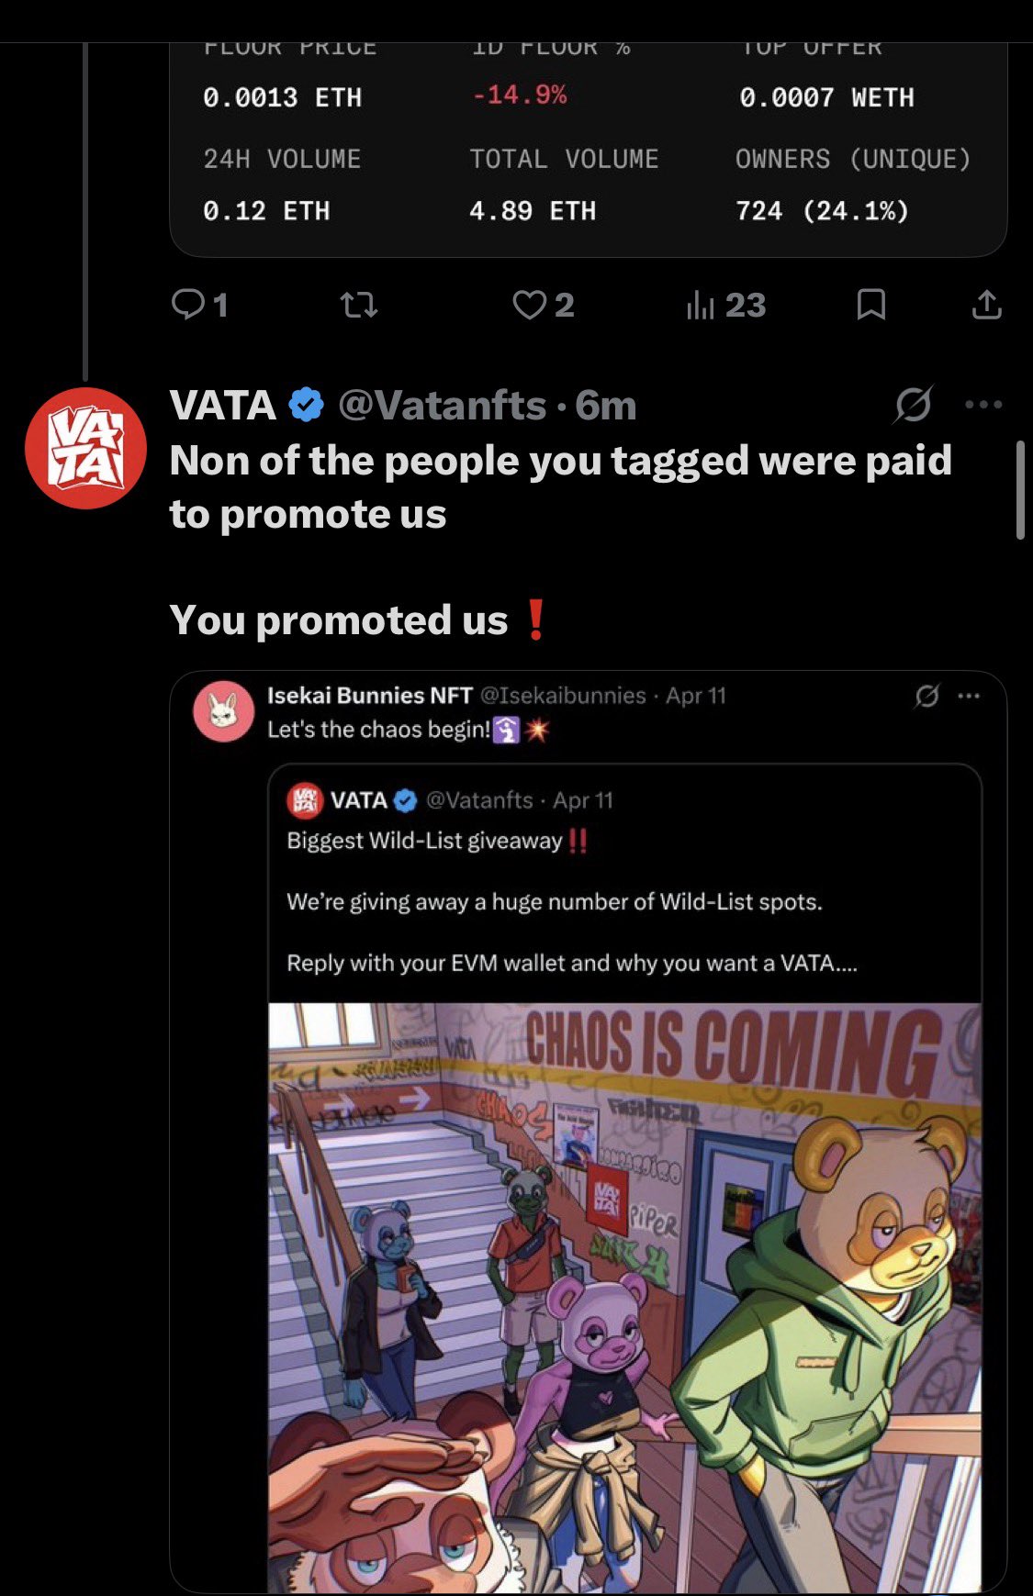Repost the floor price stats tweet
1033x1596 pixels.
click(358, 305)
